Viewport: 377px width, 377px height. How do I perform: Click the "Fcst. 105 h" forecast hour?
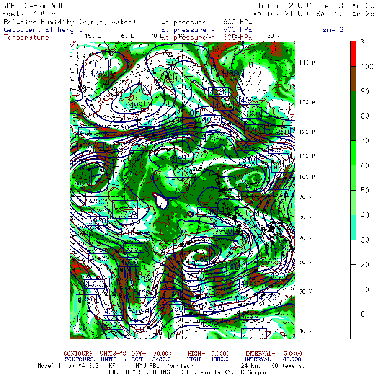[28, 14]
